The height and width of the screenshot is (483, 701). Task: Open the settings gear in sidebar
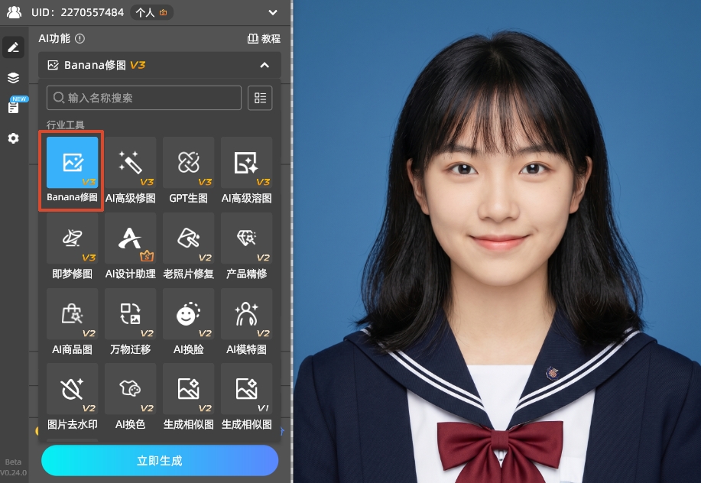pyautogui.click(x=13, y=138)
